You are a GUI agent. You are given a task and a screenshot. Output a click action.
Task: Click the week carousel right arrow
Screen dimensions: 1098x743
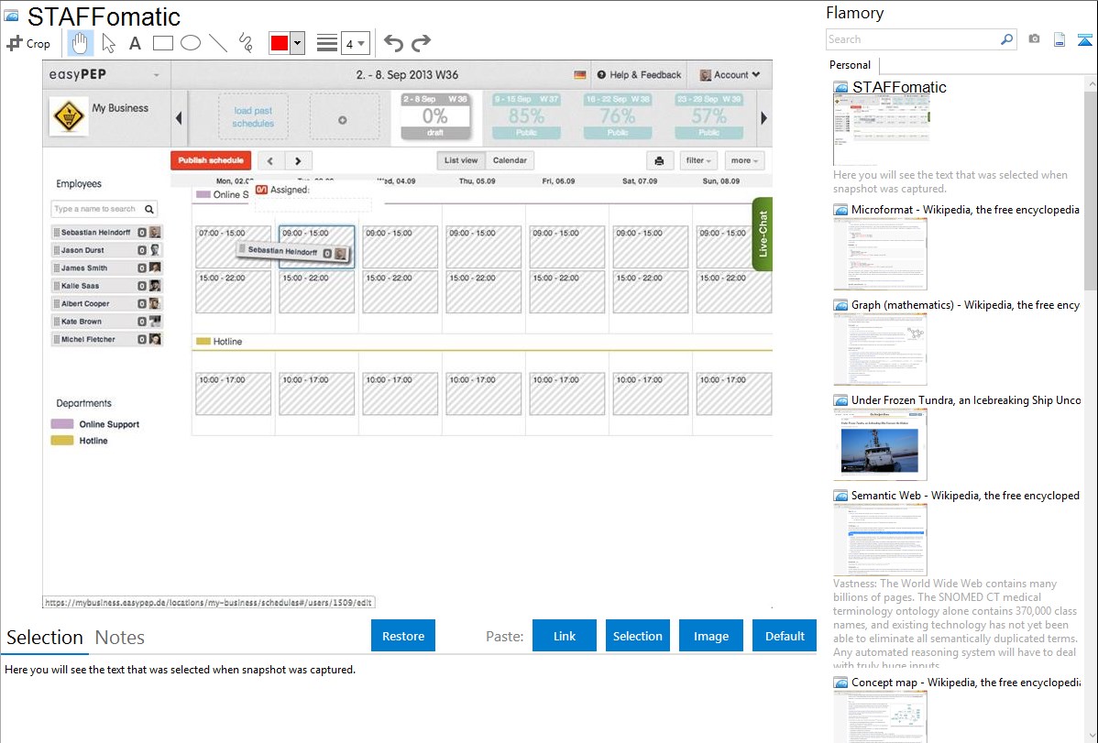click(x=763, y=117)
